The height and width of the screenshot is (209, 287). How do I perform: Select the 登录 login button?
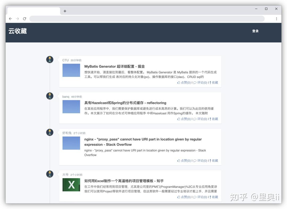pyautogui.click(x=255, y=31)
